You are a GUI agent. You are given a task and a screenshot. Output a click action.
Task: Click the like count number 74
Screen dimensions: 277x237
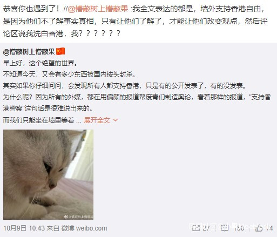[x=269, y=228]
